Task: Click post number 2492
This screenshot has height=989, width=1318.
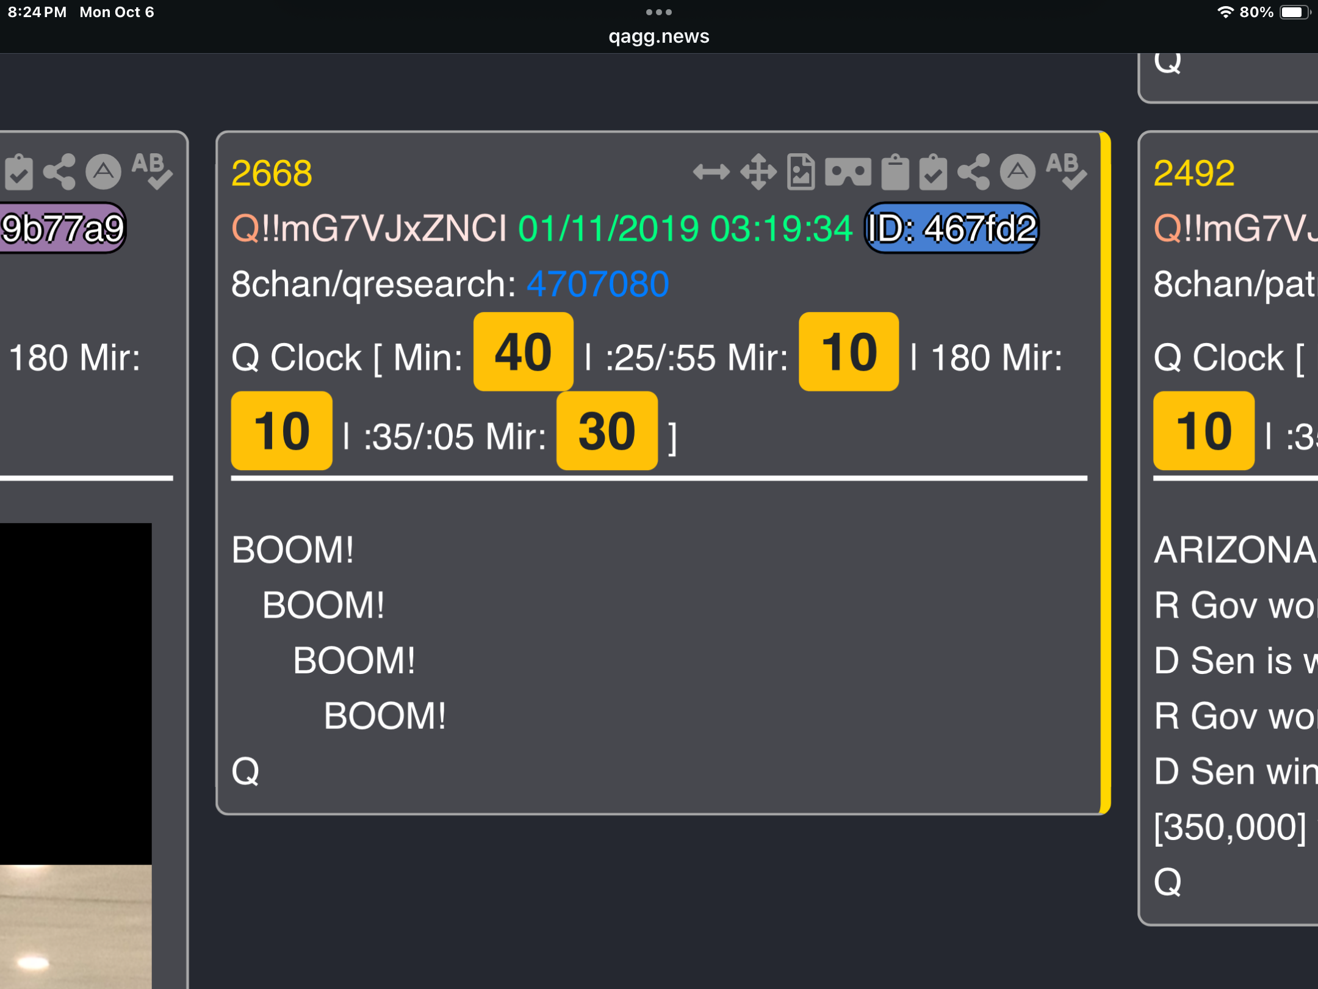Action: (x=1194, y=173)
